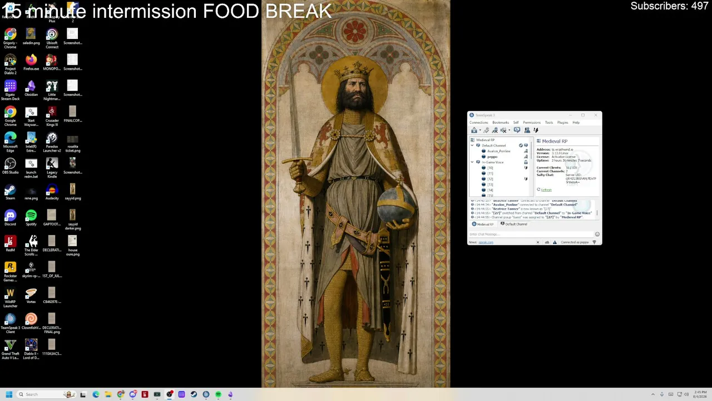
Task: Open Crusader Kings III desktop icon
Action: [52, 116]
